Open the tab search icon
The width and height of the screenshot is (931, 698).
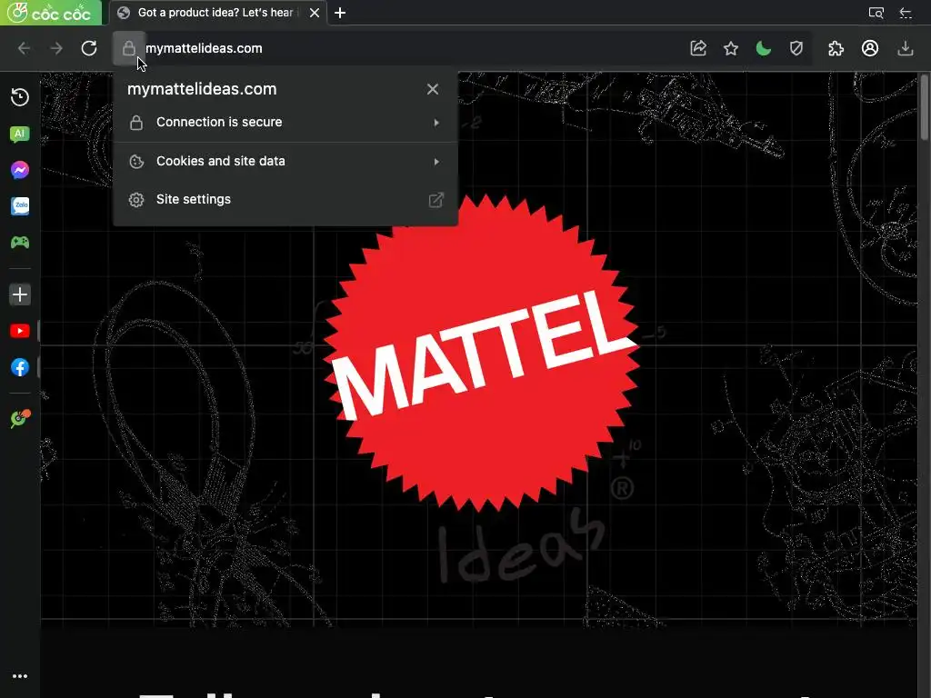[x=876, y=13]
